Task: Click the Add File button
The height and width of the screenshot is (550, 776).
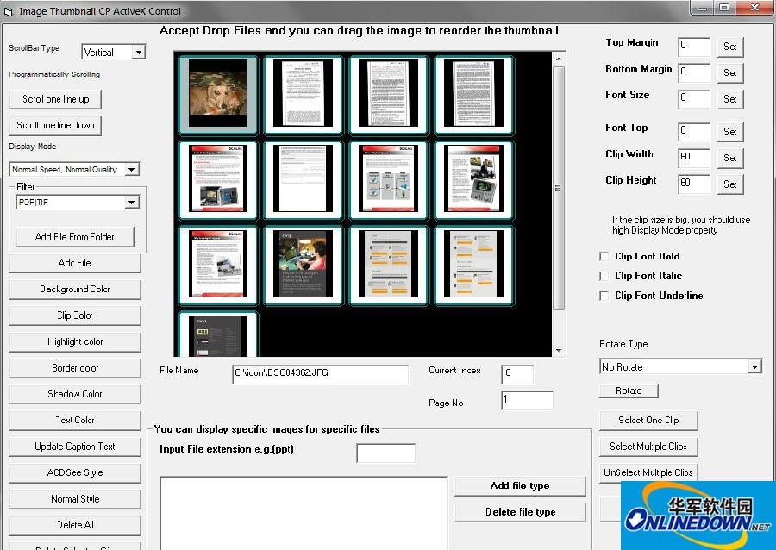Action: point(74,264)
